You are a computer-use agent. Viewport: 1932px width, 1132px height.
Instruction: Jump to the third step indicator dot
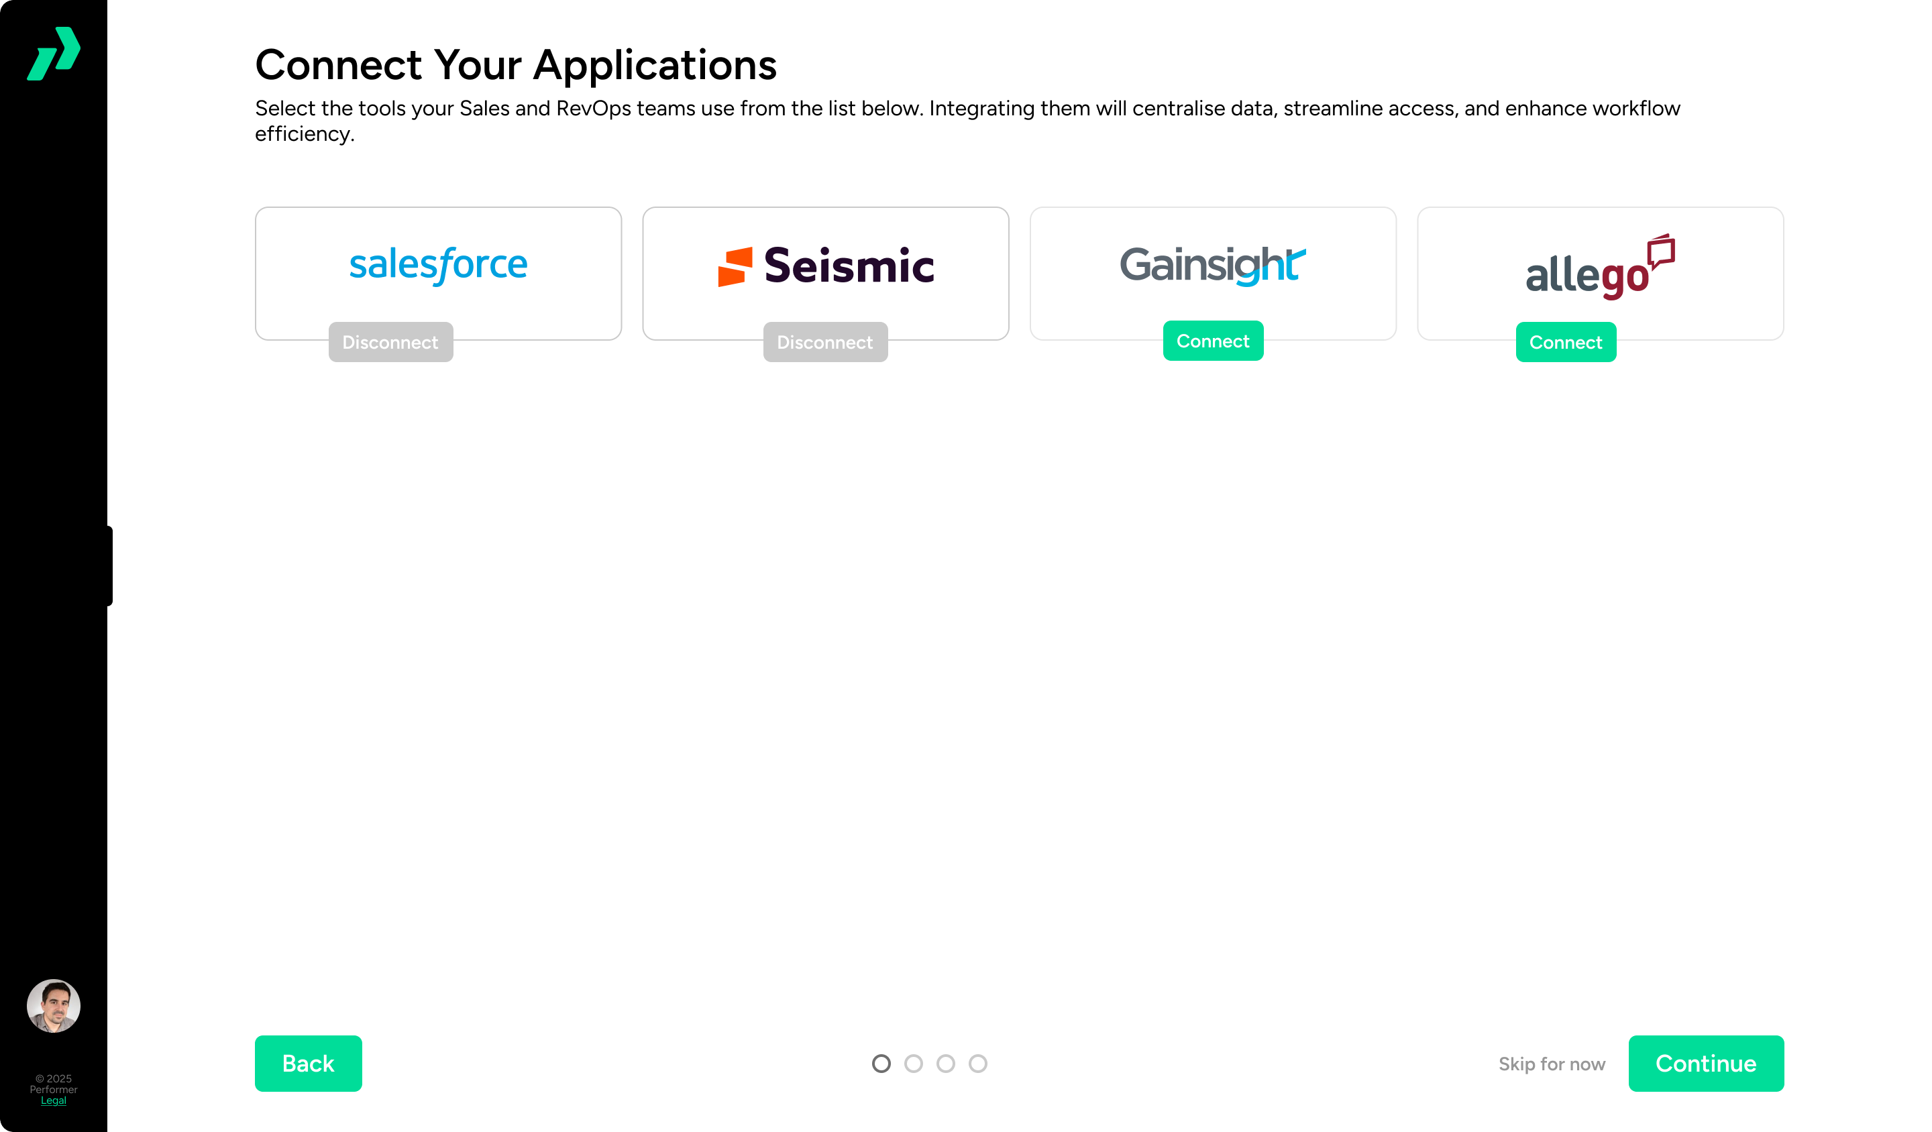click(x=945, y=1063)
